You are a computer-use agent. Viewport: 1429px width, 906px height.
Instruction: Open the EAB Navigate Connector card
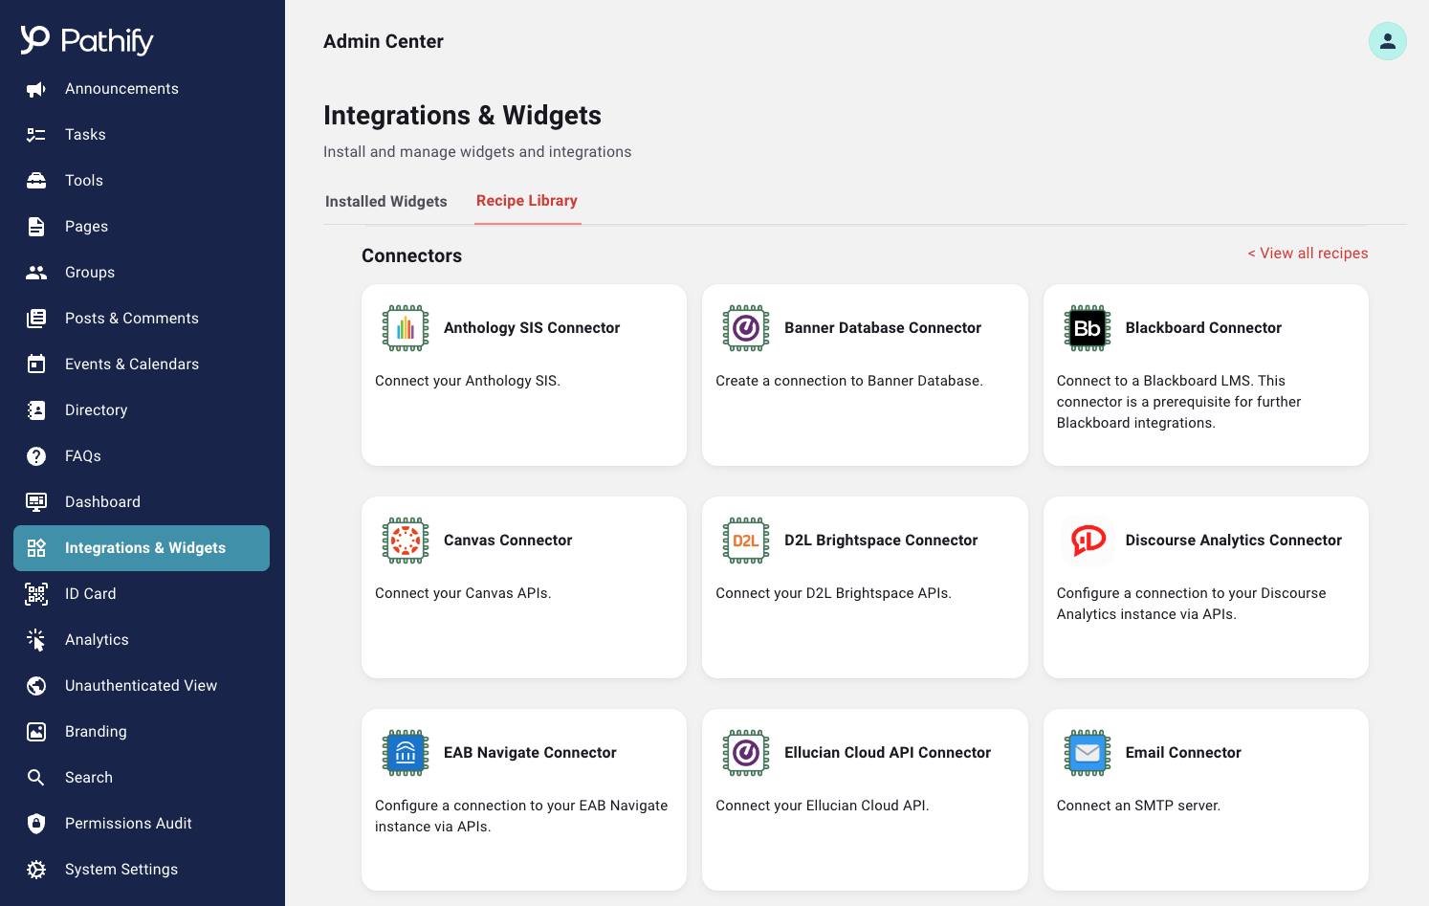pyautogui.click(x=524, y=800)
